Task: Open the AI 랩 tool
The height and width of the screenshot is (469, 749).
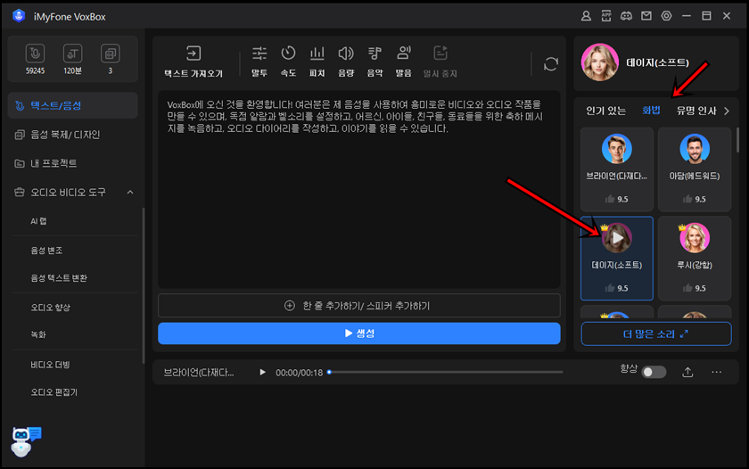Action: (x=38, y=221)
